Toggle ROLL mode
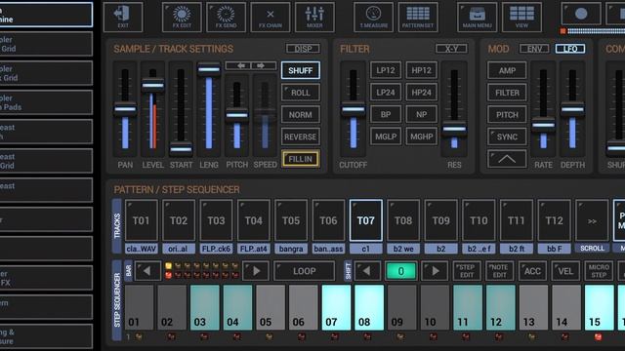 point(300,93)
